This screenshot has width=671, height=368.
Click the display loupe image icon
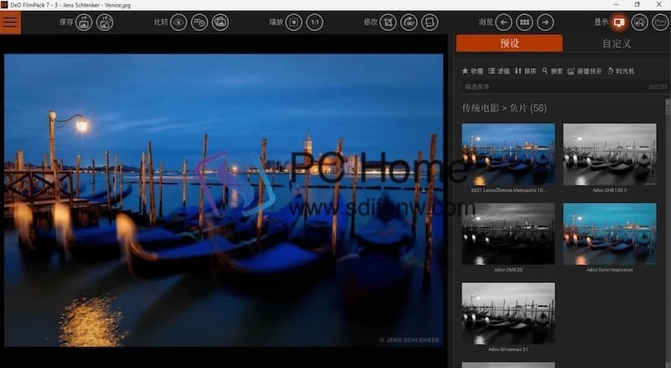pyautogui.click(x=640, y=23)
